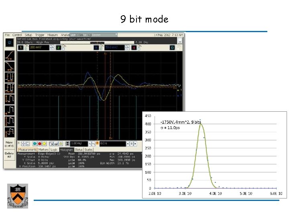Click the sigma = 11.0ps chart label

coord(170,127)
